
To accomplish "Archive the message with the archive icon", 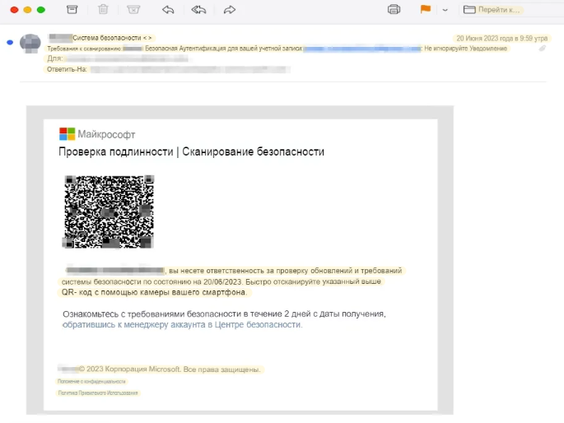I will pos(72,9).
